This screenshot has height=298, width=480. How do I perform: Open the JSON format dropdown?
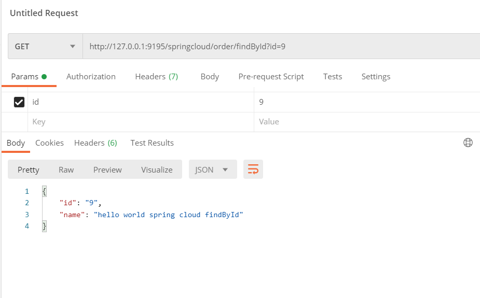pyautogui.click(x=213, y=169)
